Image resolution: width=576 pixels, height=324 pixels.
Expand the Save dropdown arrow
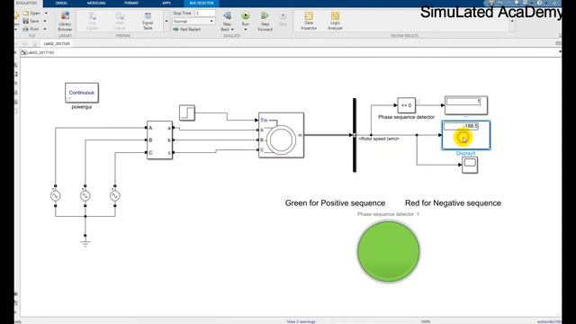tap(45, 21)
